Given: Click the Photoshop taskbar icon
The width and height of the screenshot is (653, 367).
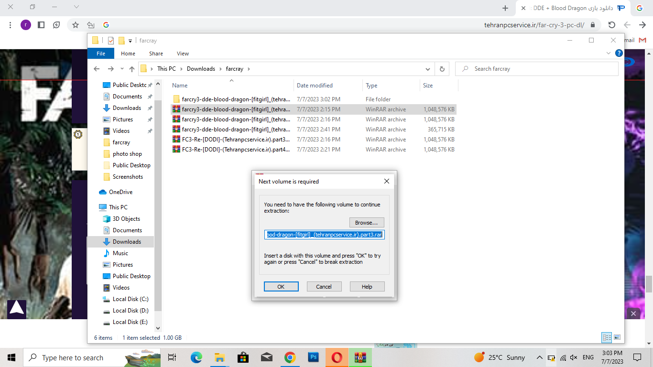Looking at the screenshot, I should (x=314, y=357).
